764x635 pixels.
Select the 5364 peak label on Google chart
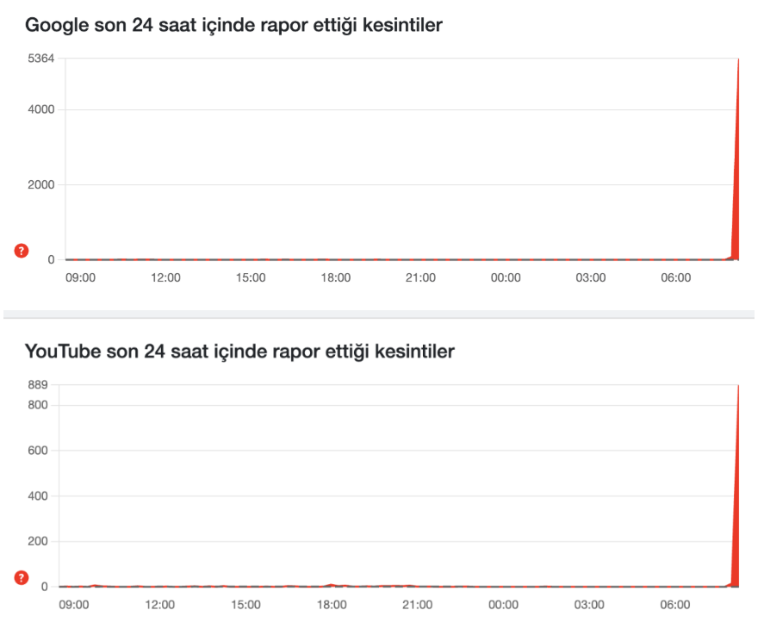tap(40, 59)
